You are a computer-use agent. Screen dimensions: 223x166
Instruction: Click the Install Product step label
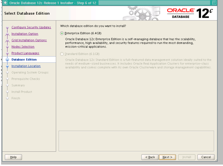coord(22,92)
